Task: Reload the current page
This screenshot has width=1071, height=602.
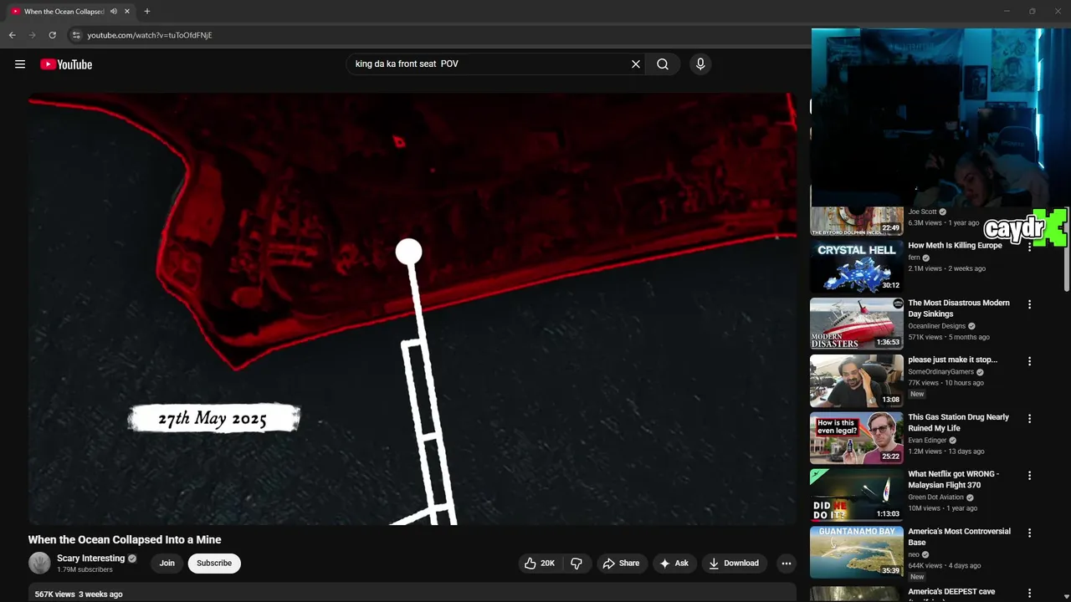Action: pos(52,35)
